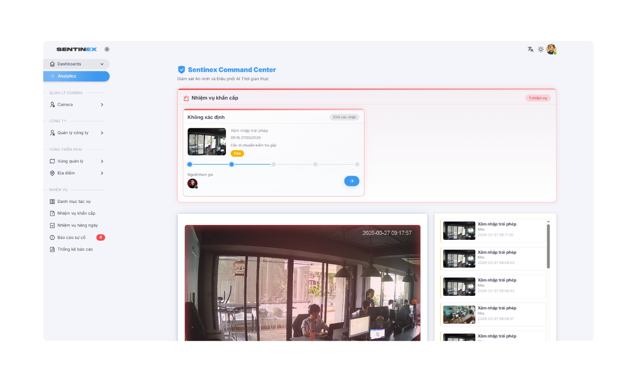Open Báo cáo sự cố page
The height and width of the screenshot is (382, 637).
71,238
